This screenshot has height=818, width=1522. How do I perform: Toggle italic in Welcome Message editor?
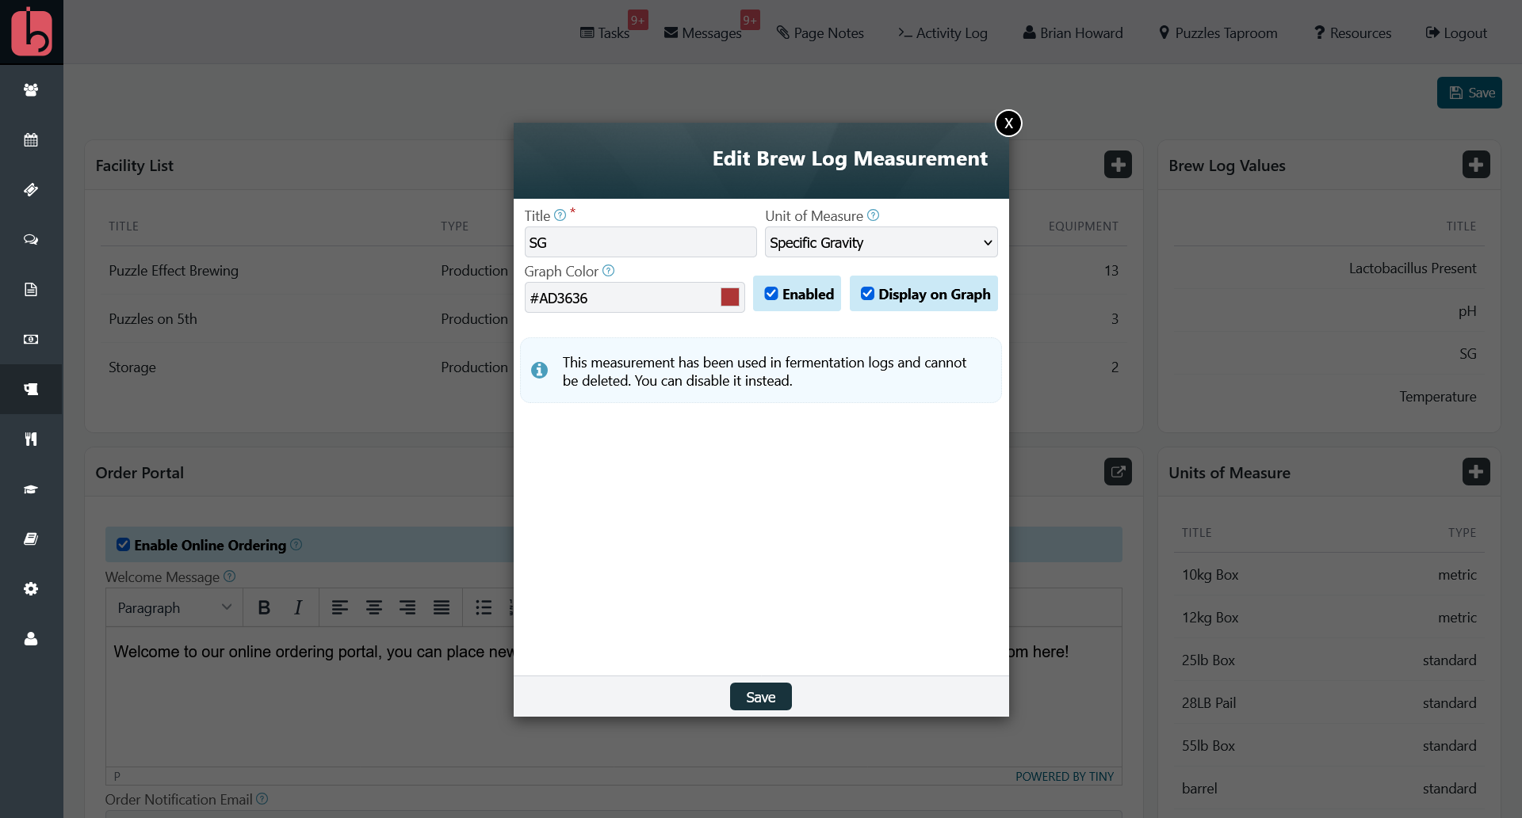tap(298, 607)
